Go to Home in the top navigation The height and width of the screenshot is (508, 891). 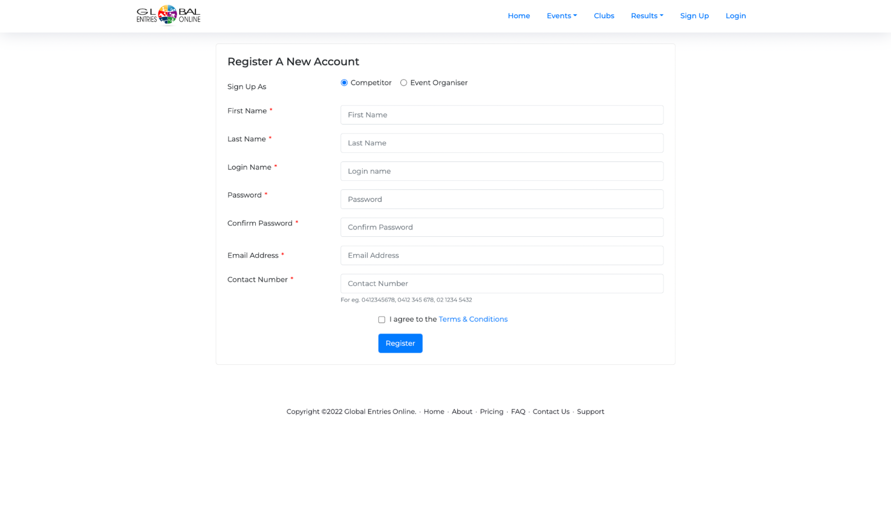[x=519, y=16]
